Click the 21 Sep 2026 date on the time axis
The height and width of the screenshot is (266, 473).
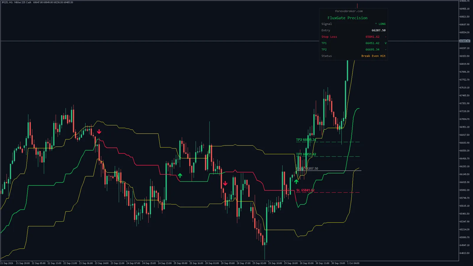7,263
